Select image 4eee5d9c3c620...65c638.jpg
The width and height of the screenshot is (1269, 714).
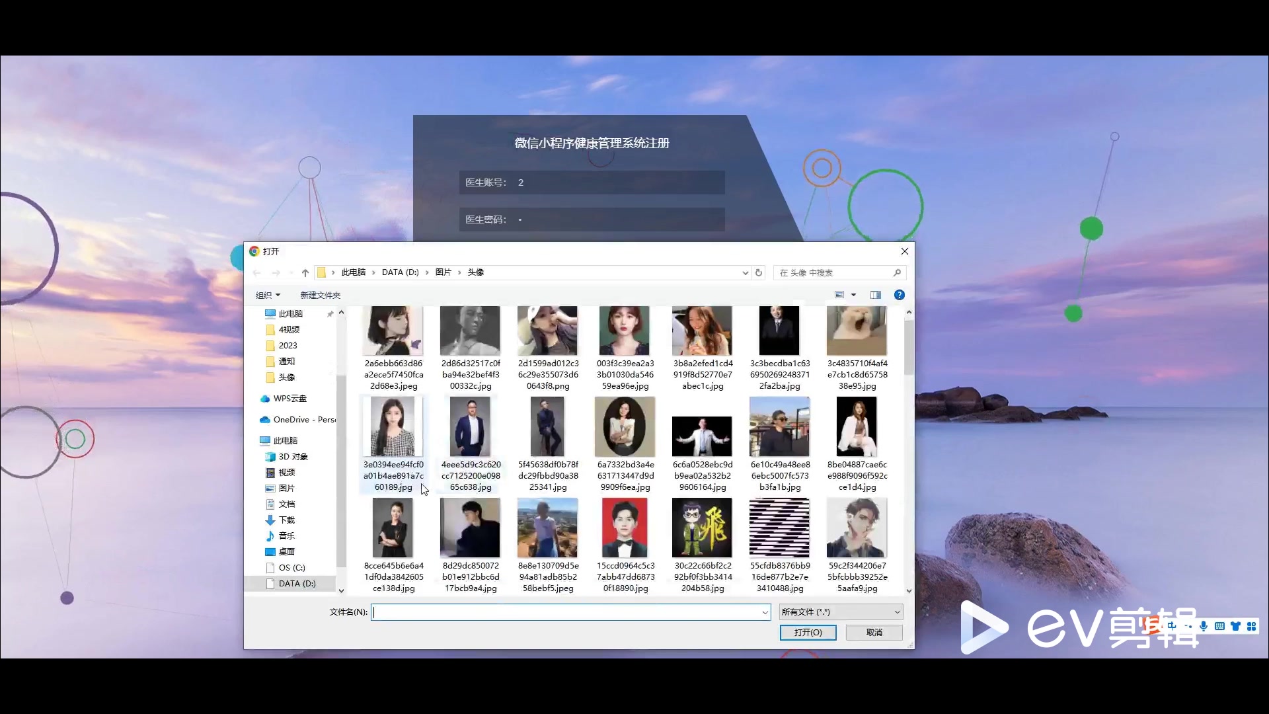point(471,444)
